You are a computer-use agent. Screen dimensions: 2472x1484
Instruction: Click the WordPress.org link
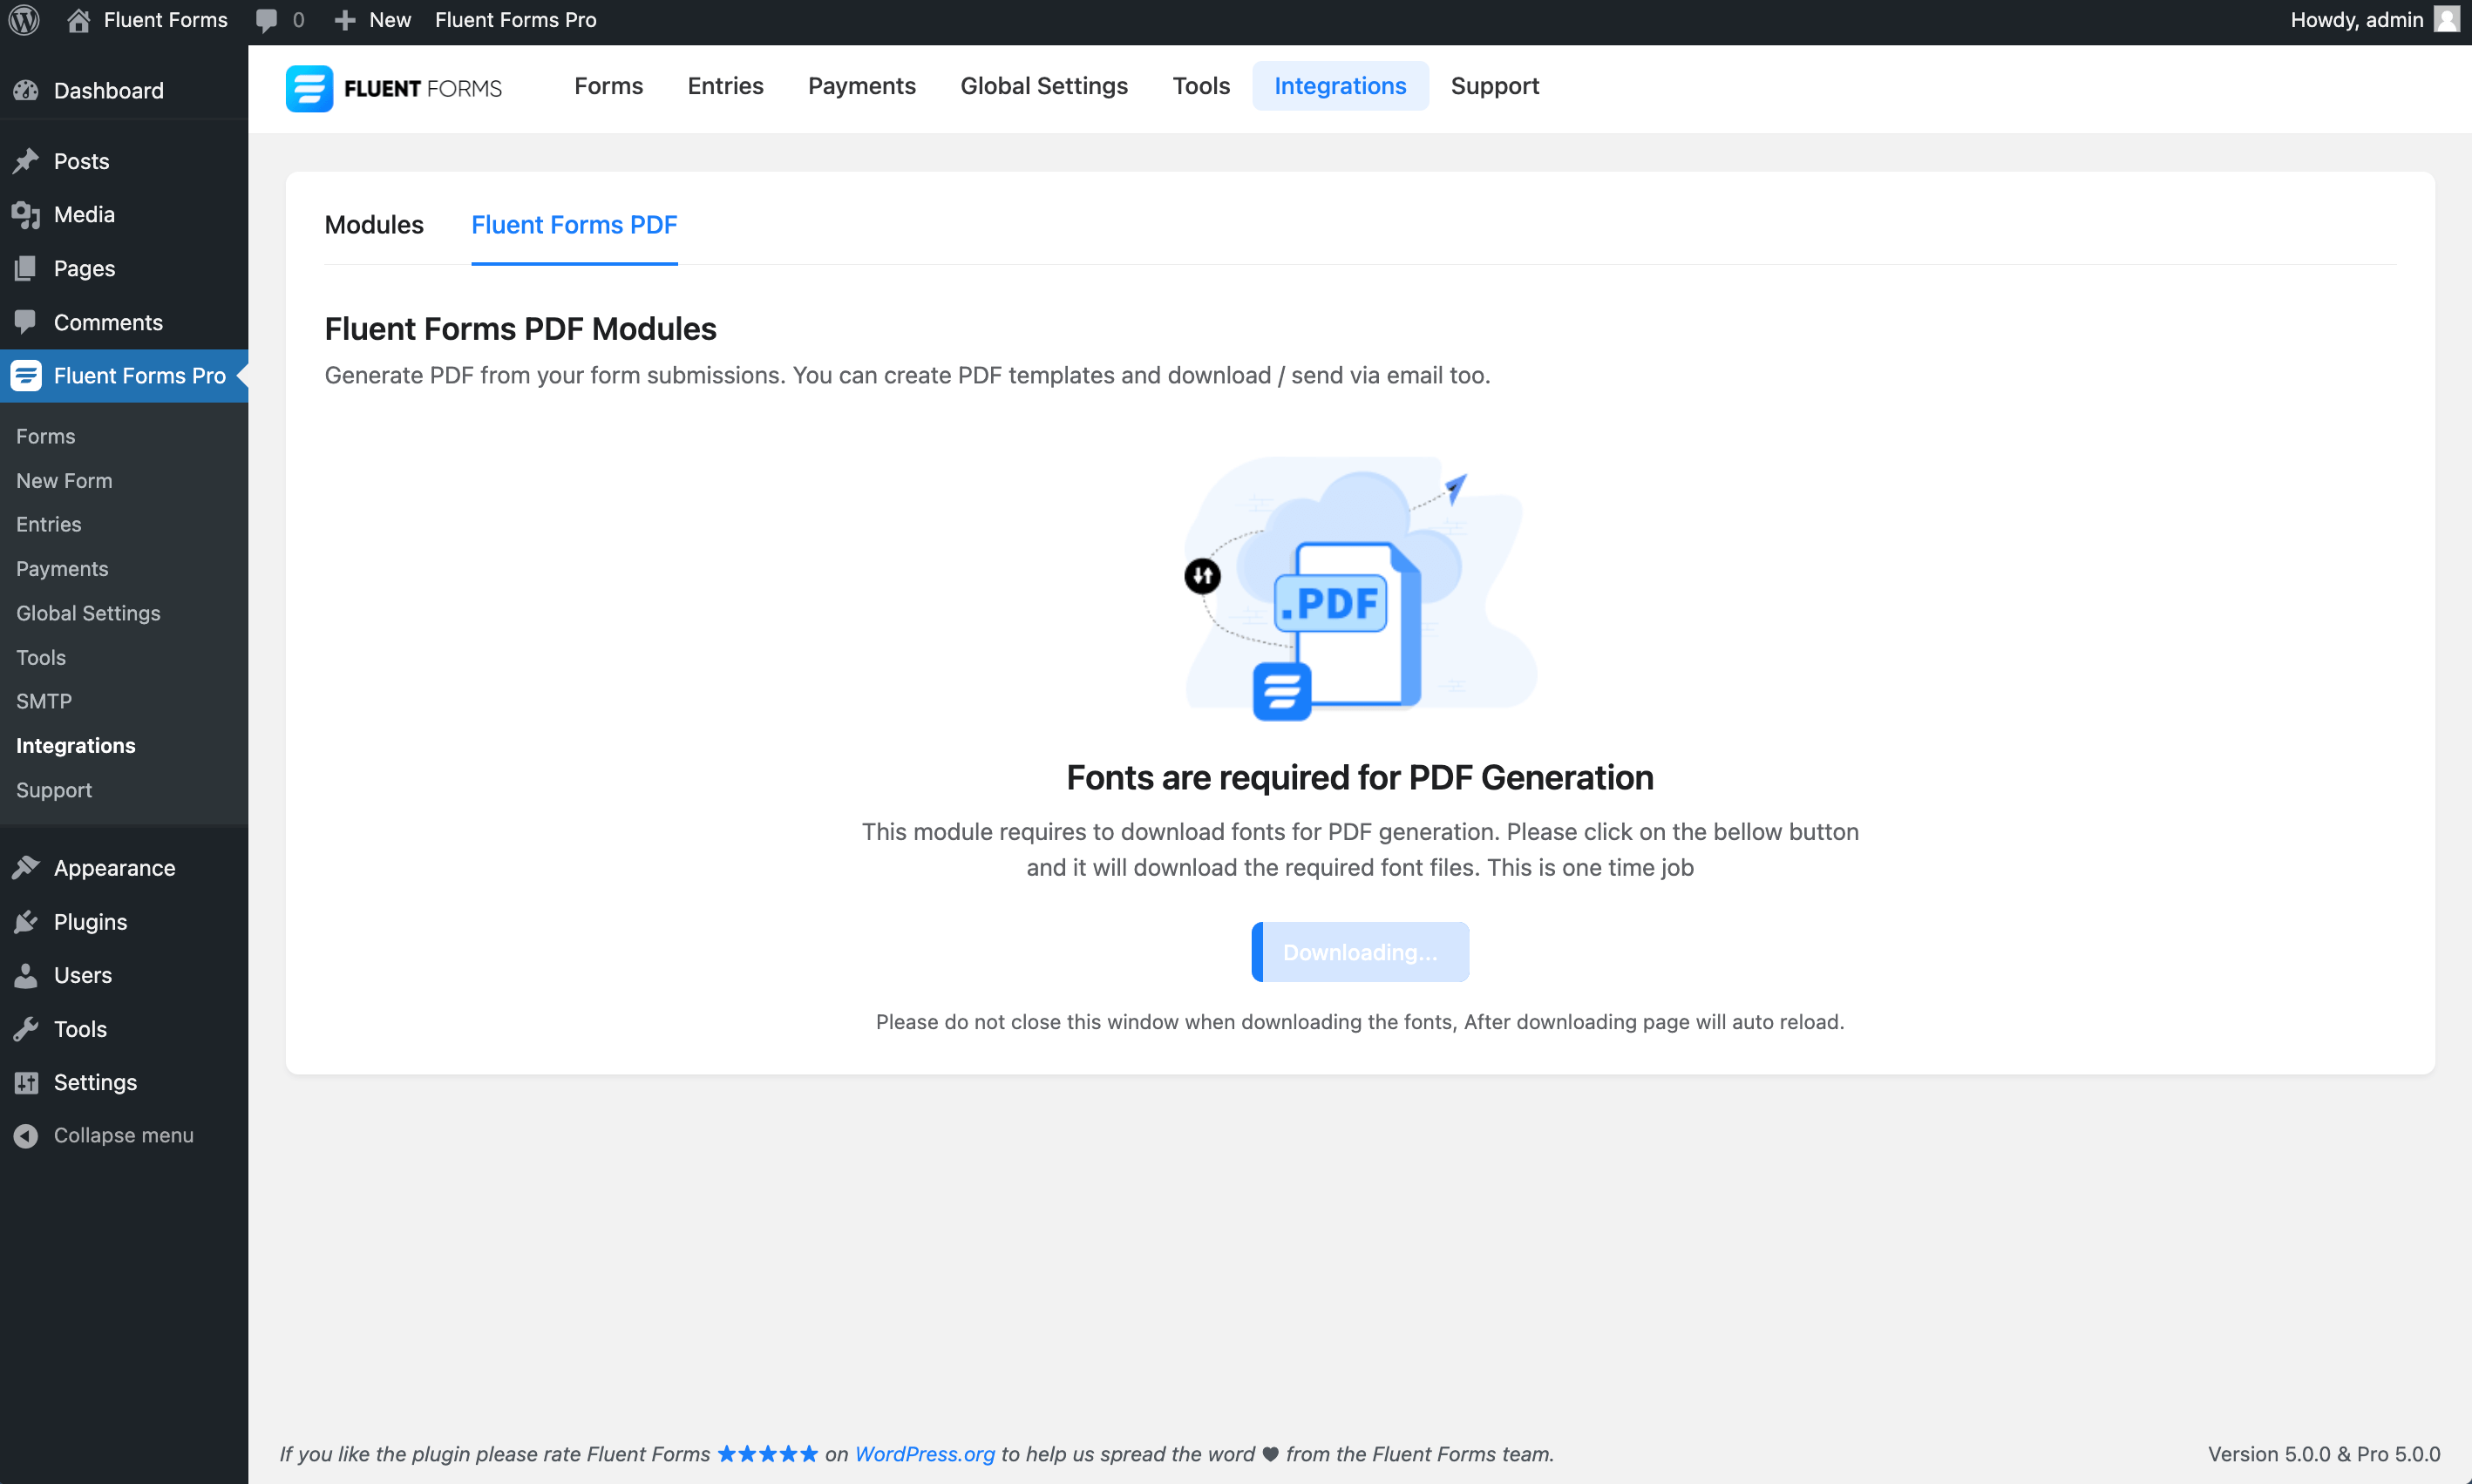pos(925,1454)
